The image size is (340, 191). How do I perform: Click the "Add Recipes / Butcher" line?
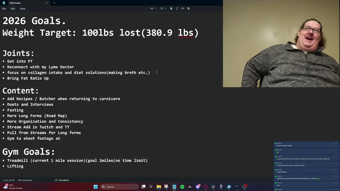63,99
